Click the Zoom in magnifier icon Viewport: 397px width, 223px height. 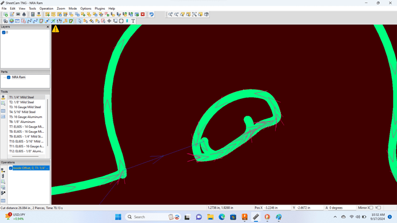[170, 14]
